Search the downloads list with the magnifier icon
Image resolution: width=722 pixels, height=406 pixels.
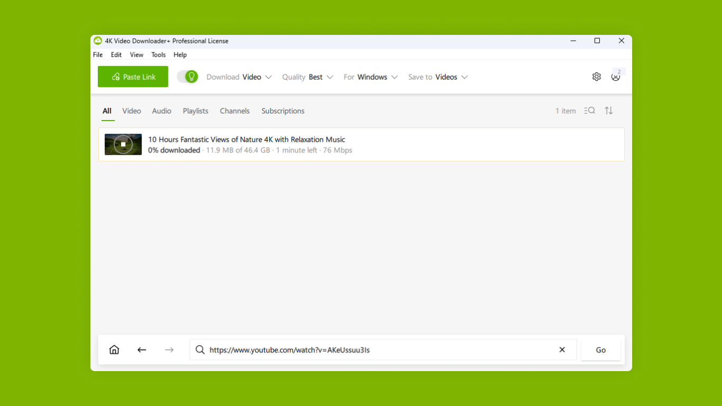click(589, 110)
